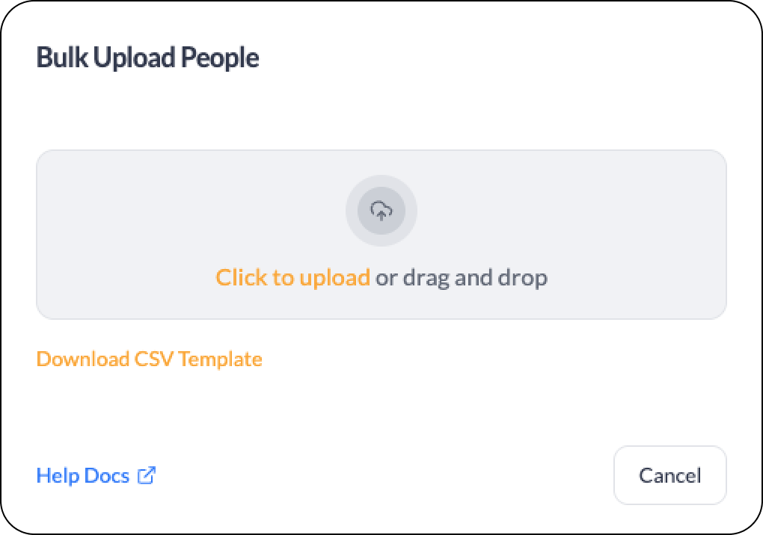The height and width of the screenshot is (535, 763).
Task: Click the circle surrounding the cloud icon
Action: [x=381, y=211]
